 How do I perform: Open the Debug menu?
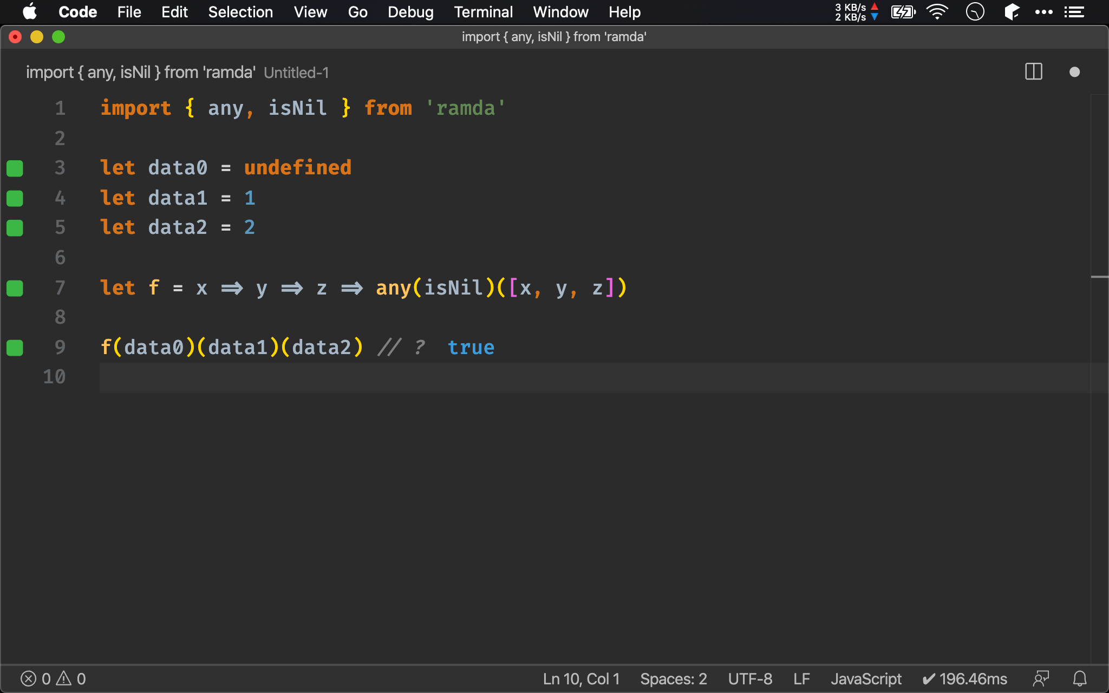pyautogui.click(x=411, y=12)
